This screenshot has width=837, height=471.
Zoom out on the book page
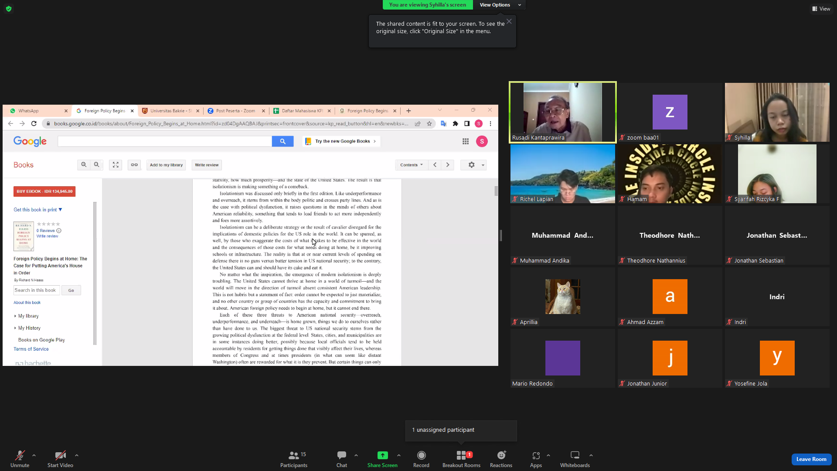(97, 165)
